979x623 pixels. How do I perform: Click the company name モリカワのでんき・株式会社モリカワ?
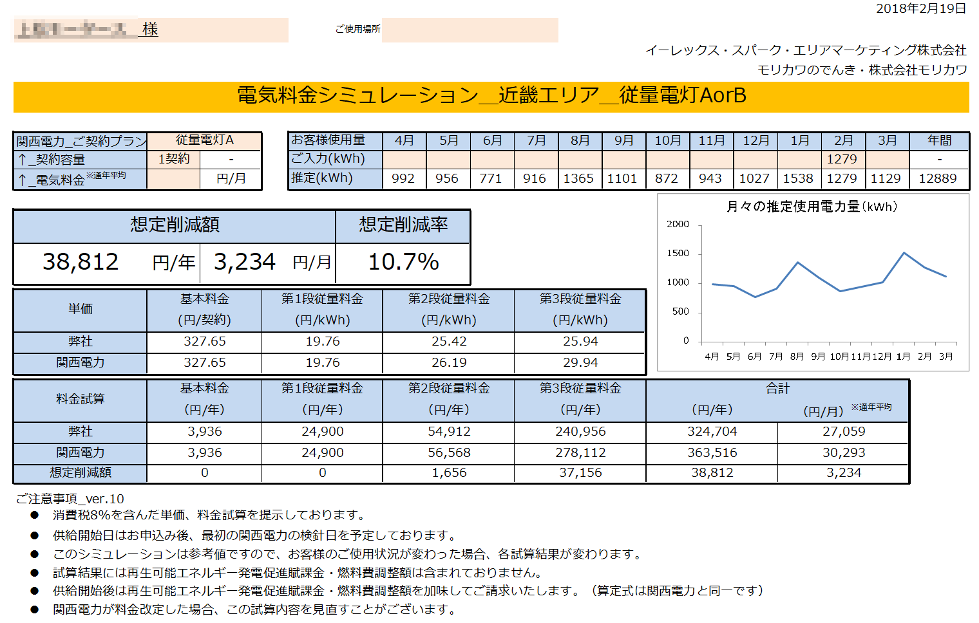(862, 70)
